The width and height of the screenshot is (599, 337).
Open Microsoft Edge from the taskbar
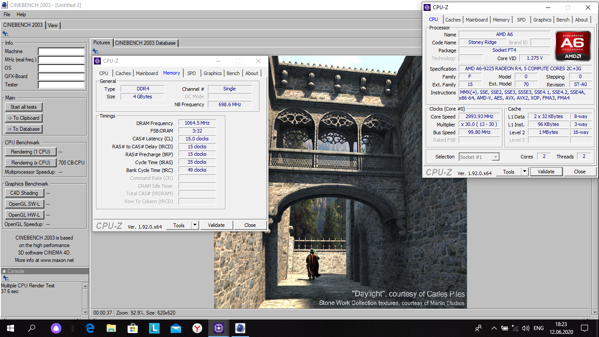pyautogui.click(x=90, y=328)
